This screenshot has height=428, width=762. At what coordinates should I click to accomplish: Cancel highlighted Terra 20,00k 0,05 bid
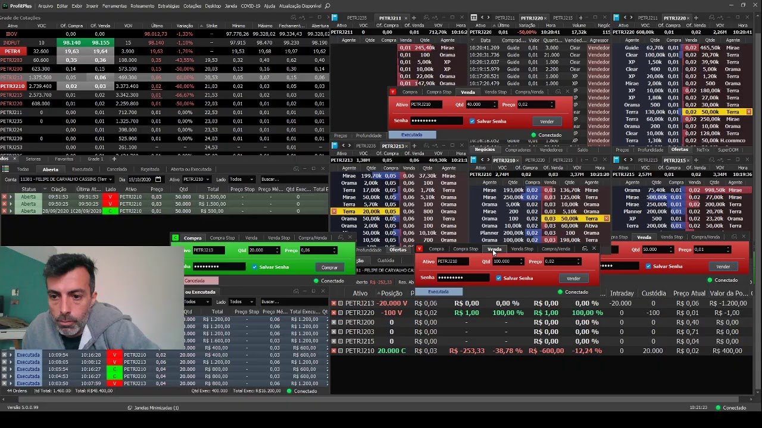[334, 212]
